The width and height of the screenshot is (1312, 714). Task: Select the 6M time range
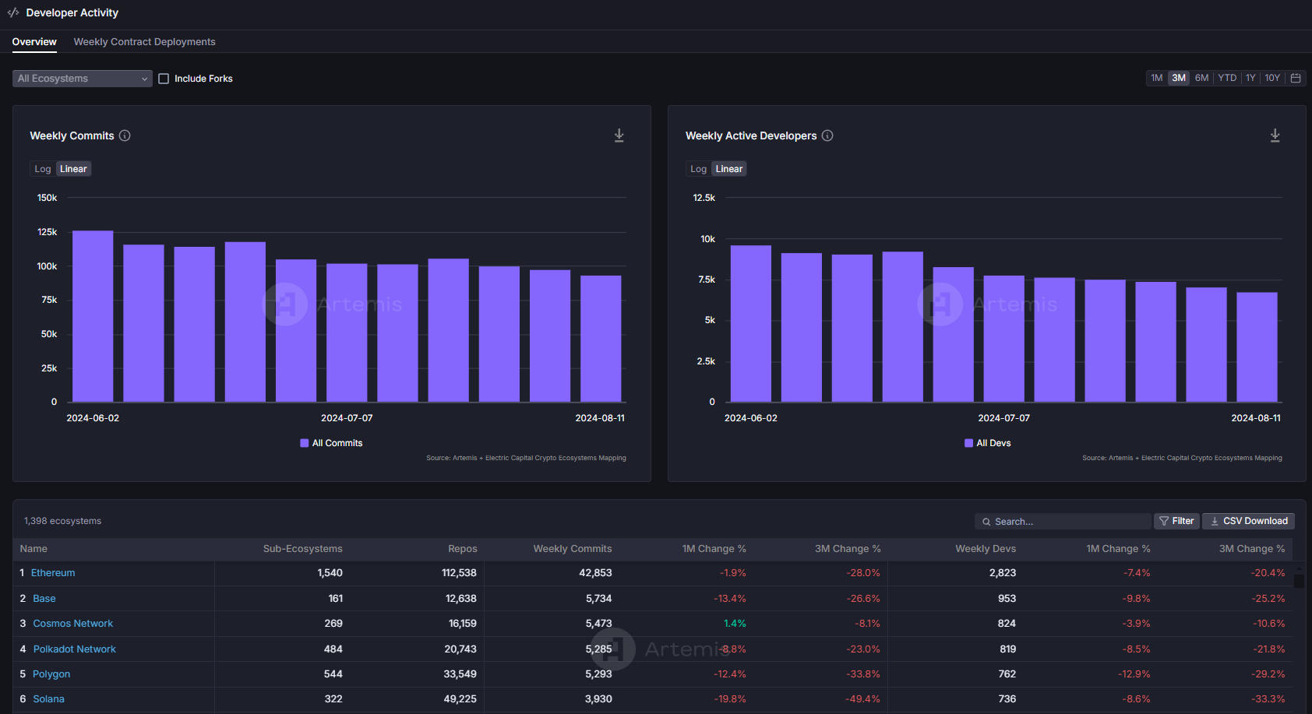coord(1201,78)
